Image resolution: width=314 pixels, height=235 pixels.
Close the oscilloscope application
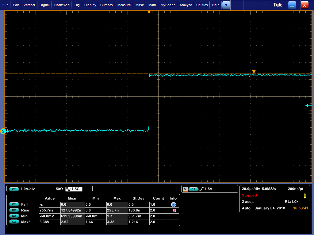(304, 5)
